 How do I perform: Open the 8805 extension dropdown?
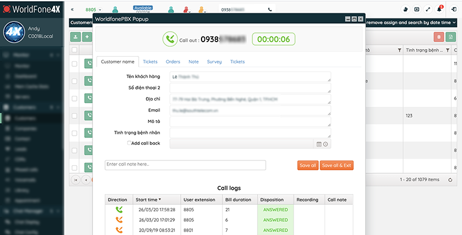pyautogui.click(x=100, y=10)
